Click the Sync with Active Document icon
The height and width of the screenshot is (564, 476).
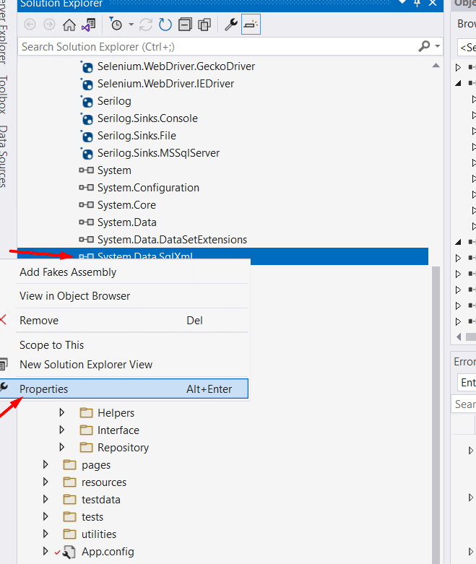tap(146, 25)
